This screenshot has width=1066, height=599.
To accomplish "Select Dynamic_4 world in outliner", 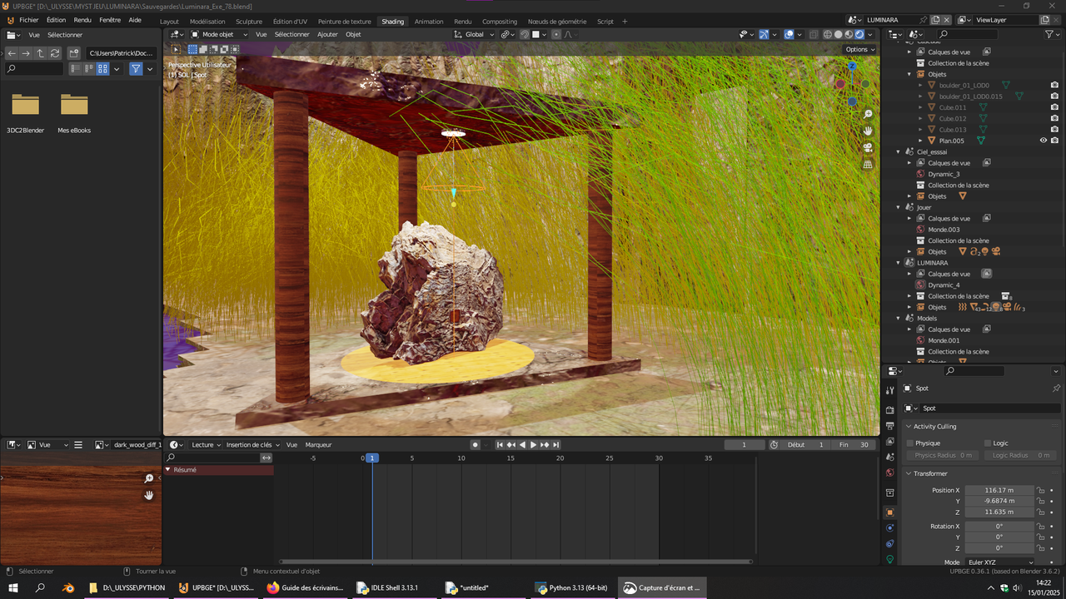I will (944, 285).
